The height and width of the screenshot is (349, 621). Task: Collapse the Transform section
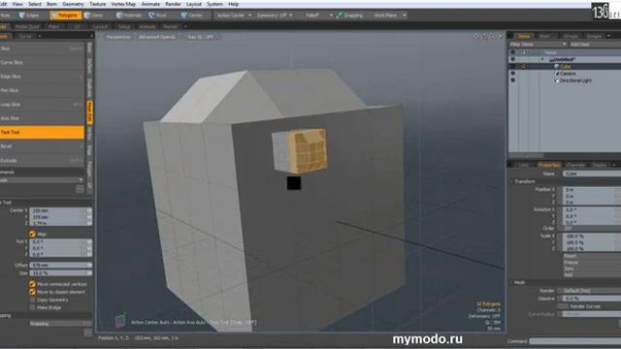point(511,181)
